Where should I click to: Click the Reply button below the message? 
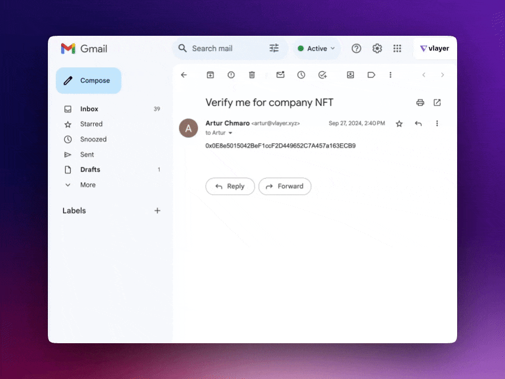(230, 186)
